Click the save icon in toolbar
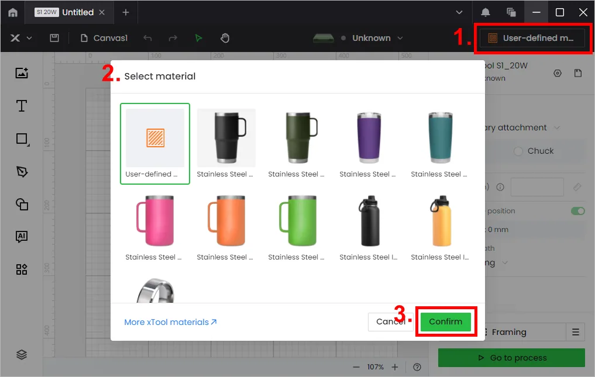The width and height of the screenshot is (595, 377). point(54,38)
